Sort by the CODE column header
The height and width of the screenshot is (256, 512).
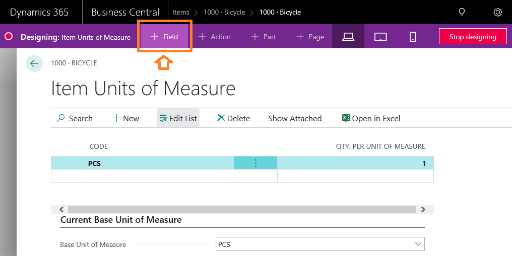pos(99,146)
